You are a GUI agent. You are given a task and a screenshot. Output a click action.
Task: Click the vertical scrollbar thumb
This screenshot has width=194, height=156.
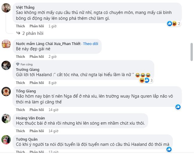coord(191,52)
